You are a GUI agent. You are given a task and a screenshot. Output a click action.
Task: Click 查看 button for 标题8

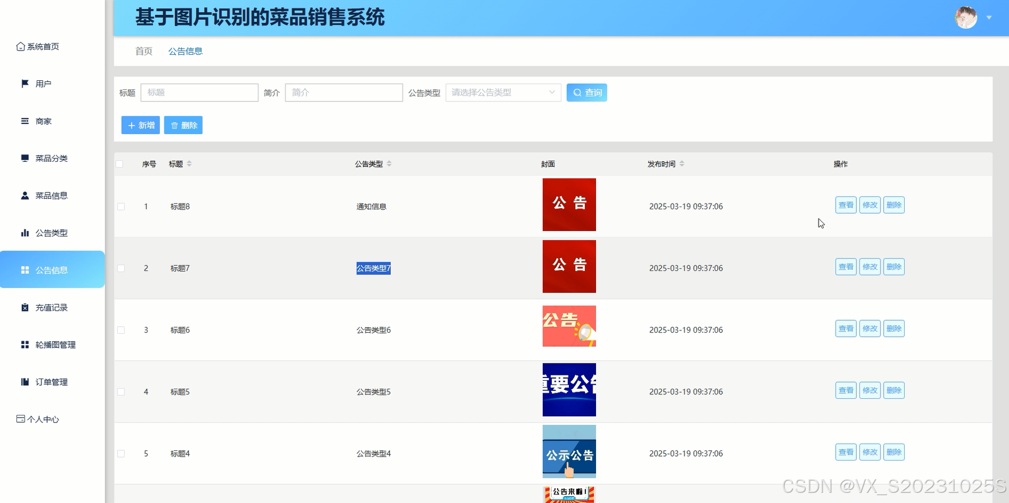pos(846,205)
